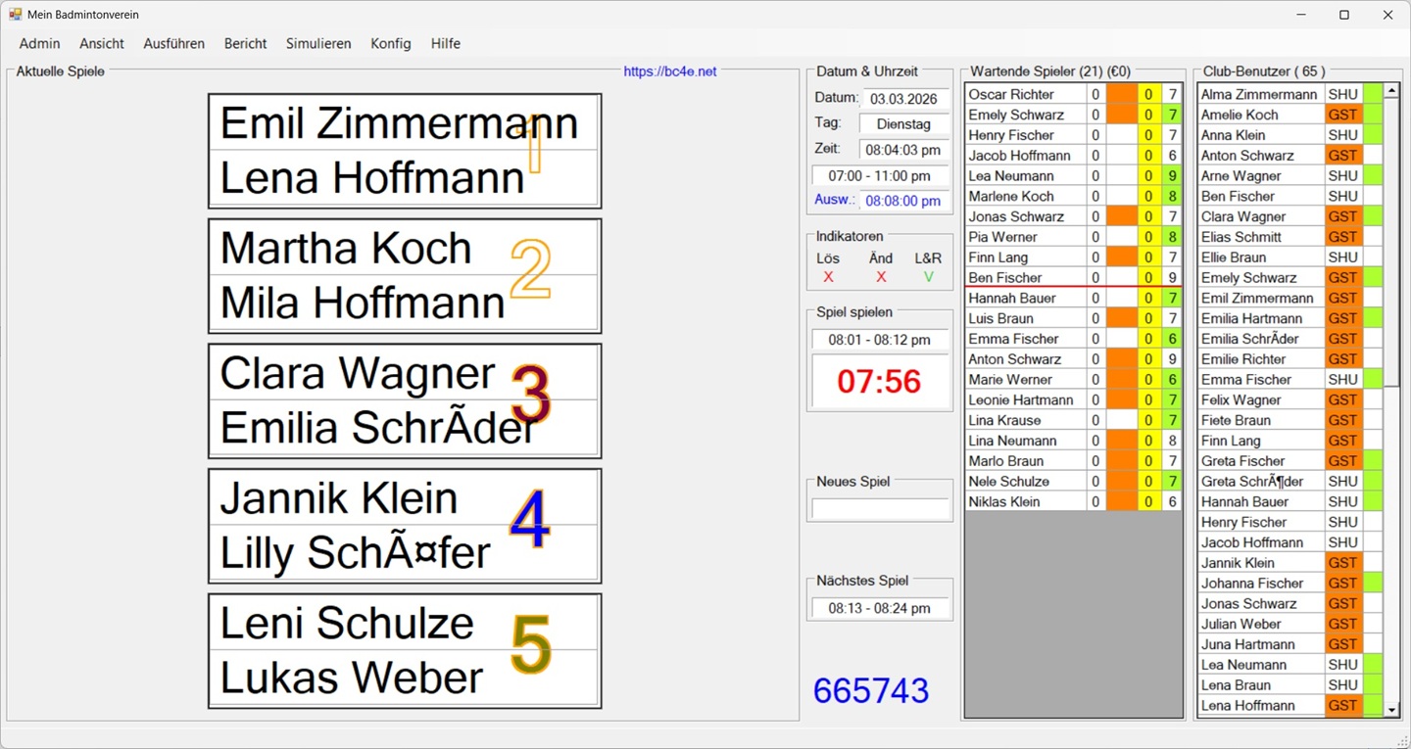This screenshot has height=749, width=1411.
Task: Open the Simulieren menu
Action: point(318,43)
